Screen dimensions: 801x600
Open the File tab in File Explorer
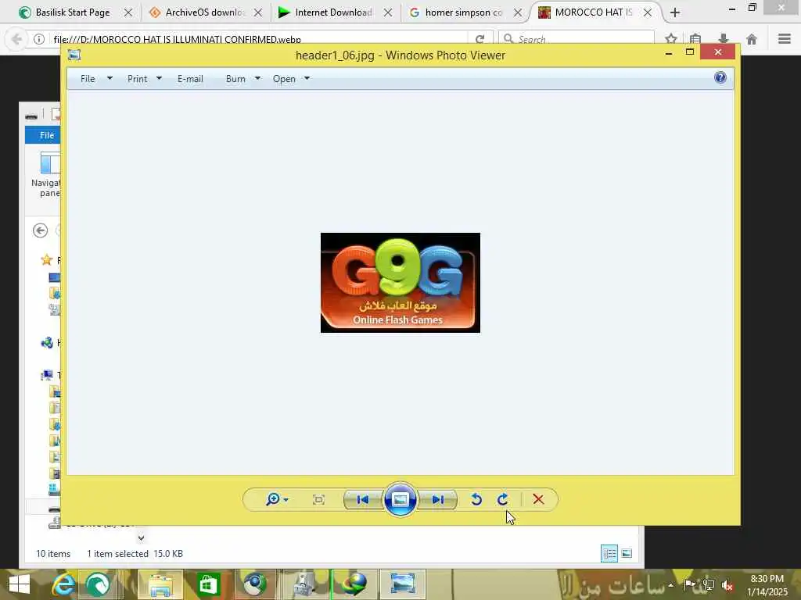point(43,135)
